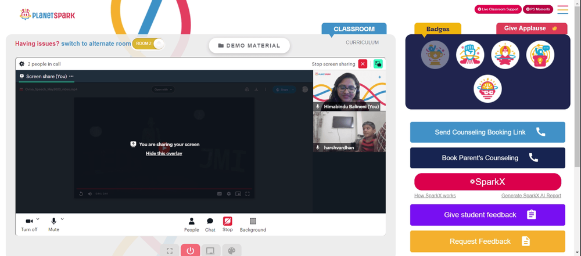Click Request Feedback

(x=487, y=241)
